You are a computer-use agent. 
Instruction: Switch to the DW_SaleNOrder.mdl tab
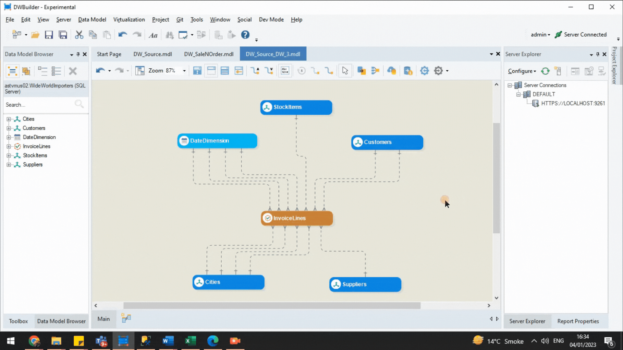(209, 54)
